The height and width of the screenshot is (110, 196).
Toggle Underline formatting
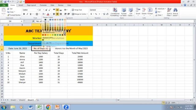31,14
